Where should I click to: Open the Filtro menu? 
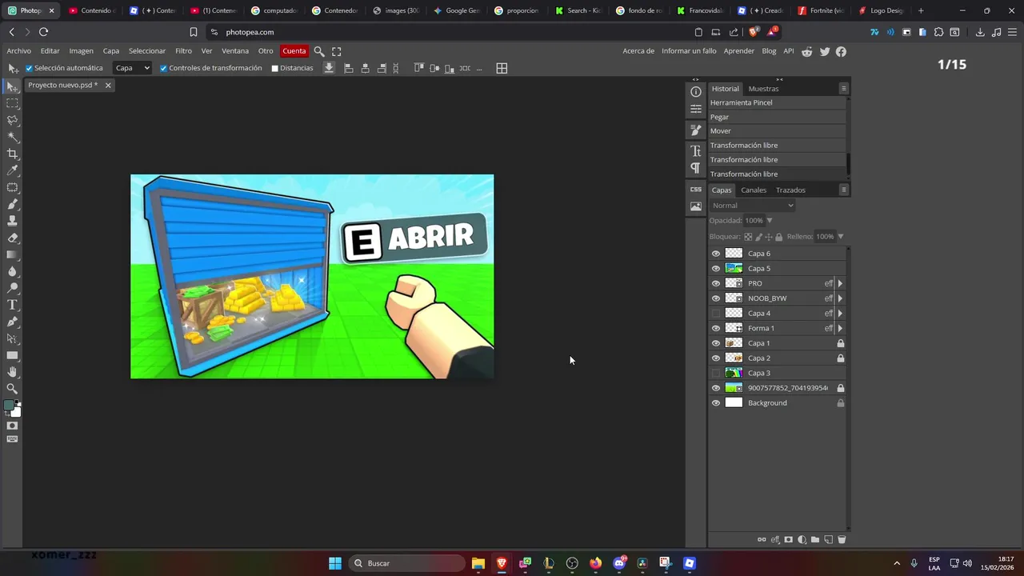183,51
